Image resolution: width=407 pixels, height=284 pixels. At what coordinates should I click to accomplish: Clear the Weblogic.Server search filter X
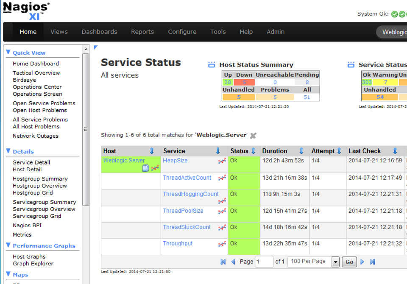point(253,136)
